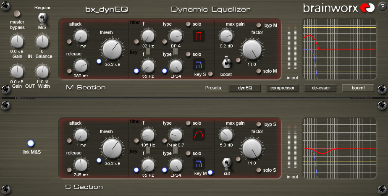Click the input Gain knob
The image size is (388, 196).
[x=17, y=41]
